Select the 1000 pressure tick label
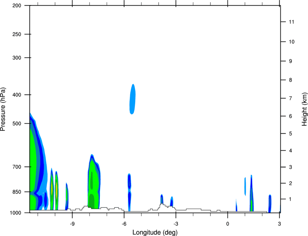The image size is (308, 236). 16,213
